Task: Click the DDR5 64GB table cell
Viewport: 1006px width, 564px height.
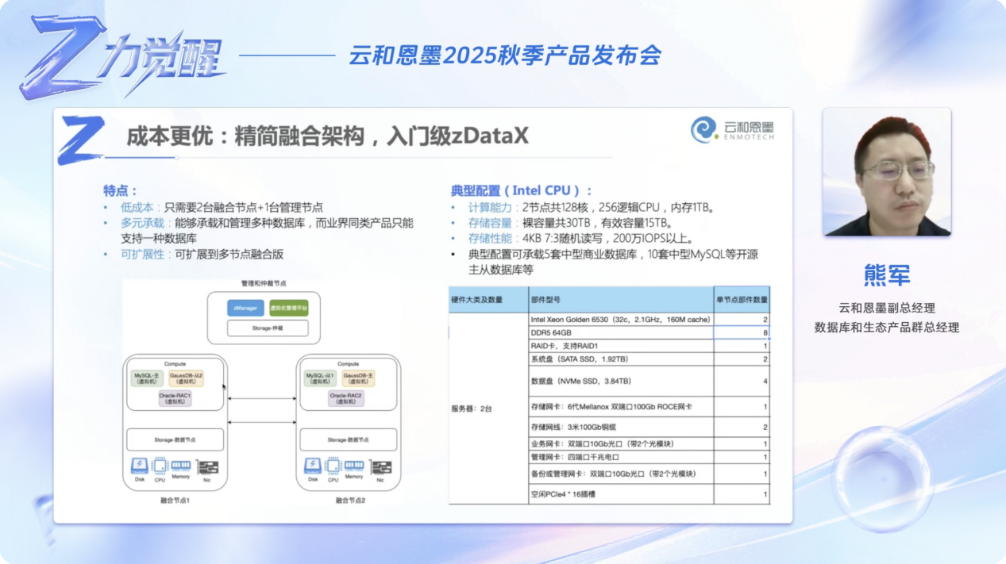Action: [x=620, y=332]
